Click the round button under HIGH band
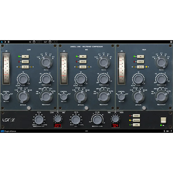 click(144, 108)
